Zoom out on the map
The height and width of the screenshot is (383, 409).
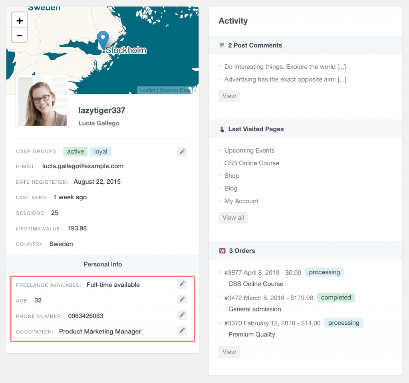(x=19, y=35)
